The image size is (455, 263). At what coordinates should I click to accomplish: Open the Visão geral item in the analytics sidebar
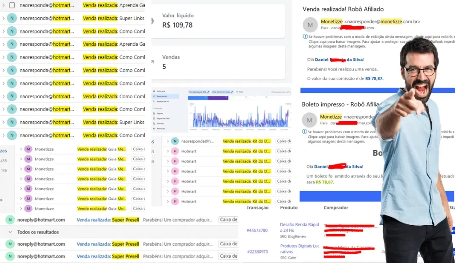pyautogui.click(x=162, y=91)
